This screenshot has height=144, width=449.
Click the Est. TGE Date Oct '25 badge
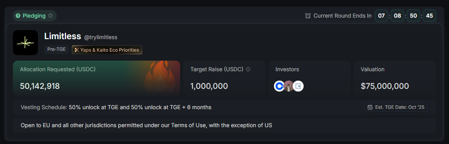[x=396, y=107]
